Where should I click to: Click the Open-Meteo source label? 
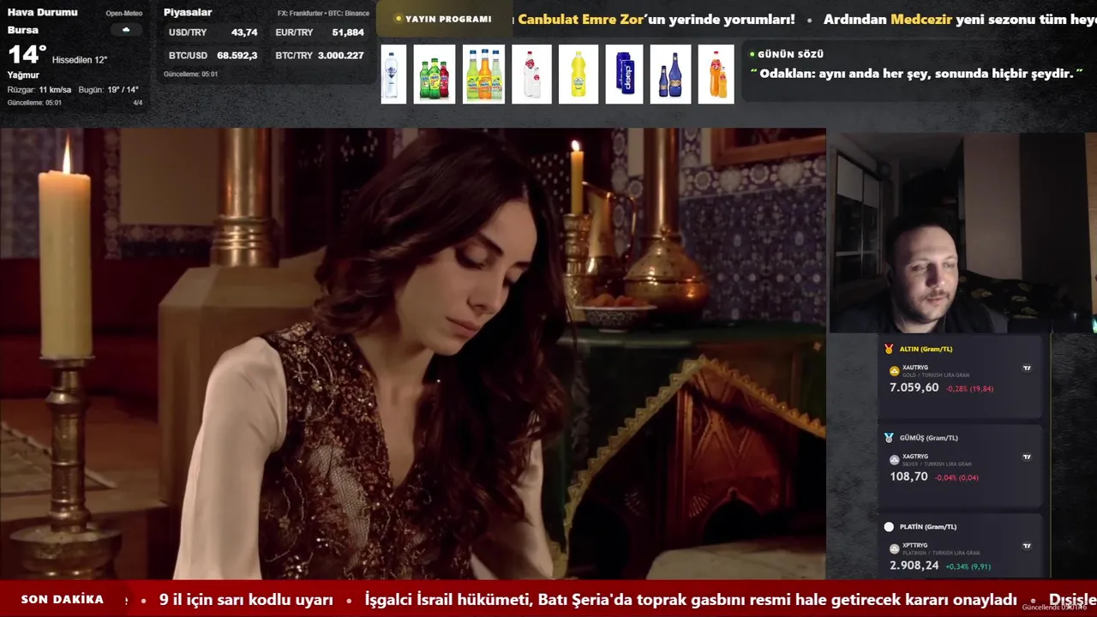pyautogui.click(x=124, y=14)
